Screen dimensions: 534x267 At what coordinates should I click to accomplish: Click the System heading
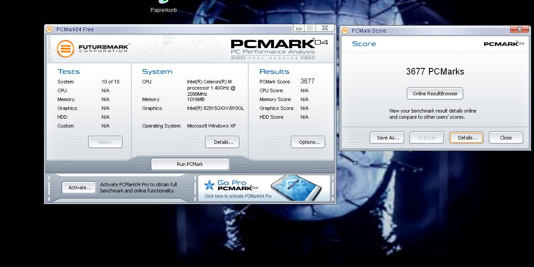(x=157, y=71)
